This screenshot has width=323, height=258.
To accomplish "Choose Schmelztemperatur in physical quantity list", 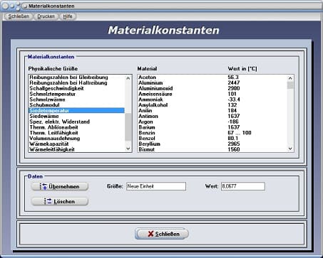I will (76, 94).
